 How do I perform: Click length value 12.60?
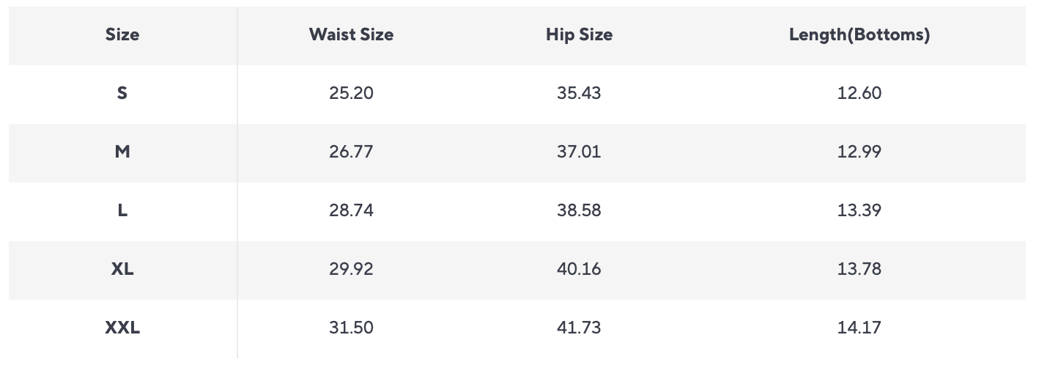click(859, 93)
